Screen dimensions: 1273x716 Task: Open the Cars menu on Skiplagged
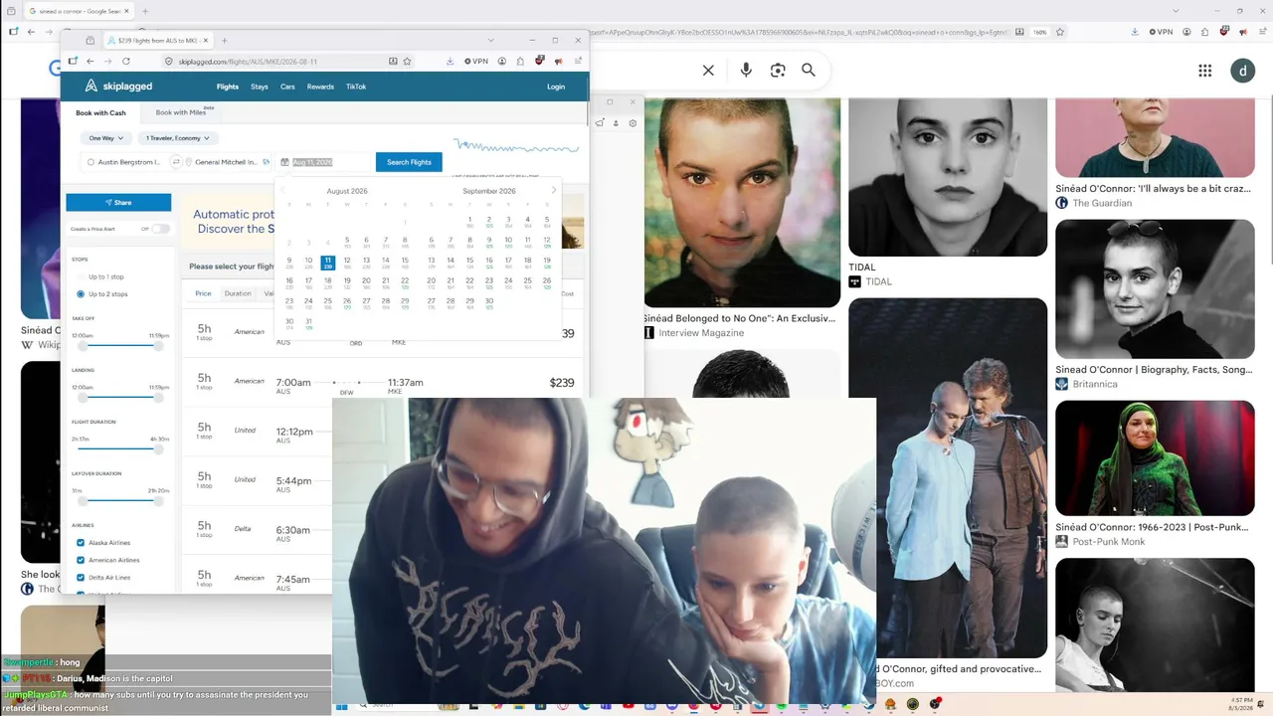[x=287, y=87]
